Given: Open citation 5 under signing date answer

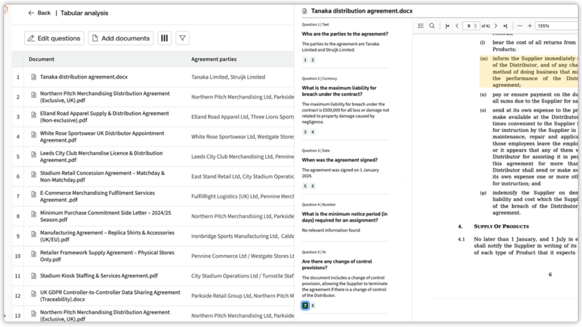Looking at the screenshot, I should 305,186.
